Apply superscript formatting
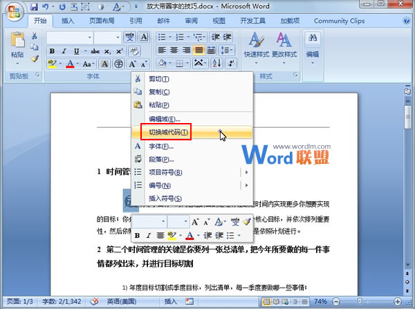The image size is (415, 309). tap(119, 51)
